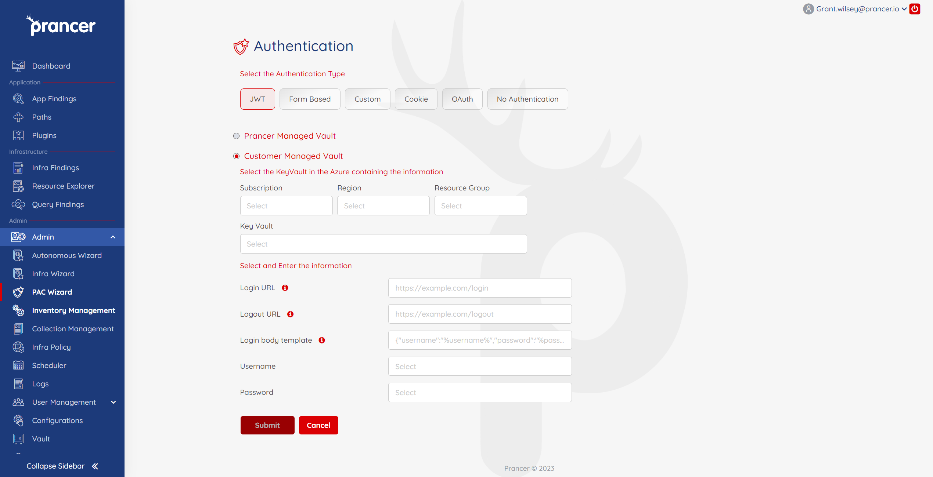This screenshot has width=933, height=477.
Task: Click the PAC Wizard shield icon
Action: point(18,292)
